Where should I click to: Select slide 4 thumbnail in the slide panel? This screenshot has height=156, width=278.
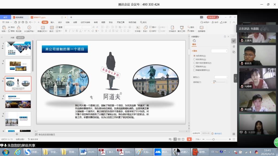pos(18,101)
